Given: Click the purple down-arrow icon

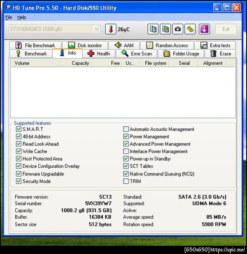Looking at the screenshot, I should tap(204, 29).
